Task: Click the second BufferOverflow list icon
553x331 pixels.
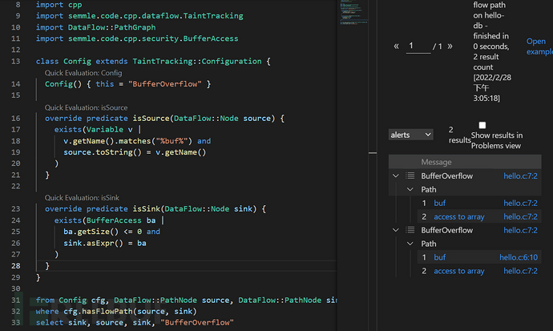Action: [410, 230]
